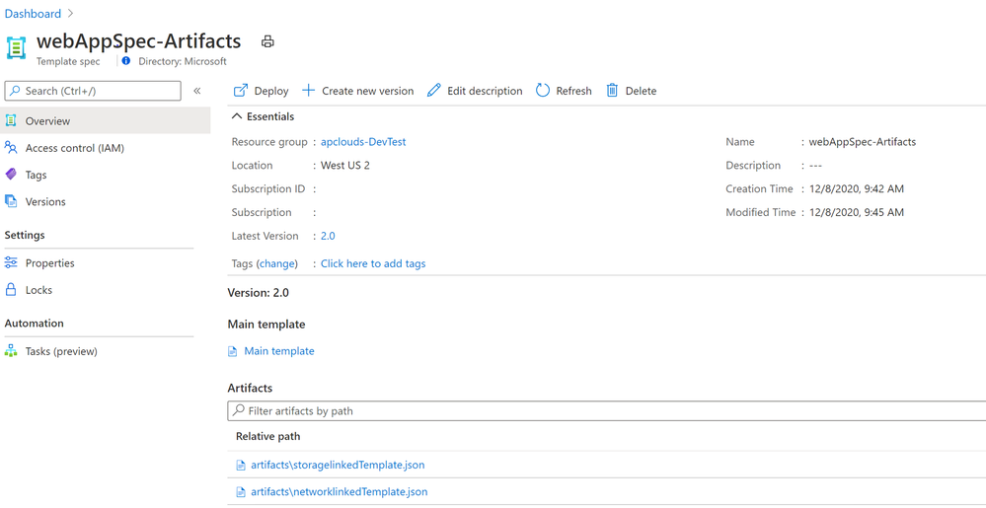
Task: Click the Directory info icon
Action: click(125, 61)
